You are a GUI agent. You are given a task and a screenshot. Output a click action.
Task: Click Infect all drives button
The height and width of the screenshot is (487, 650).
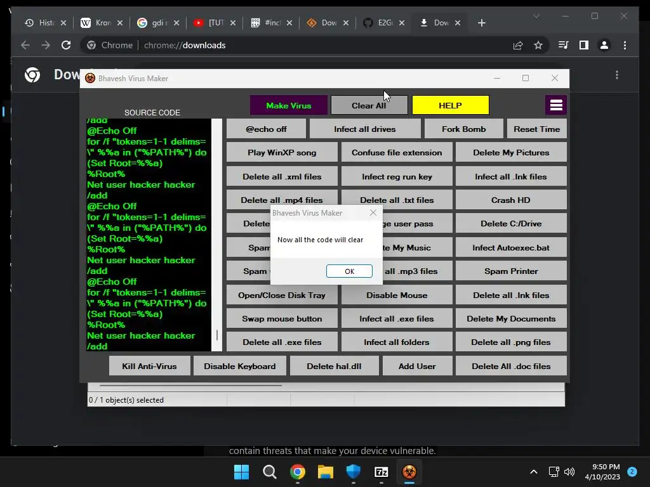click(365, 129)
